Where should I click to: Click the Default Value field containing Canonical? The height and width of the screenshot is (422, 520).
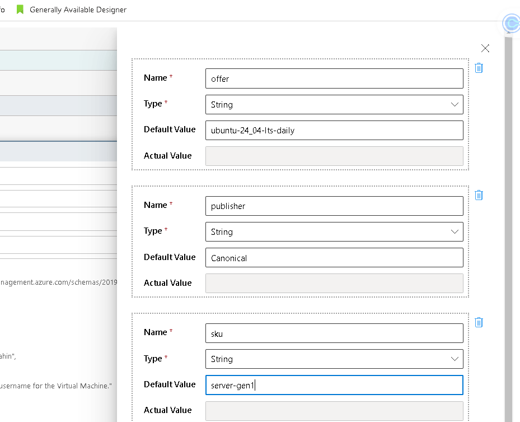point(334,258)
